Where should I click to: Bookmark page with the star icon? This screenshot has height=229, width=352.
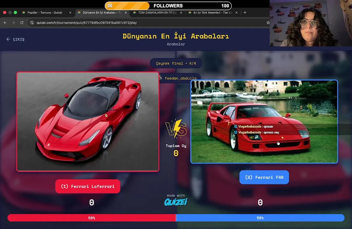tap(268, 23)
